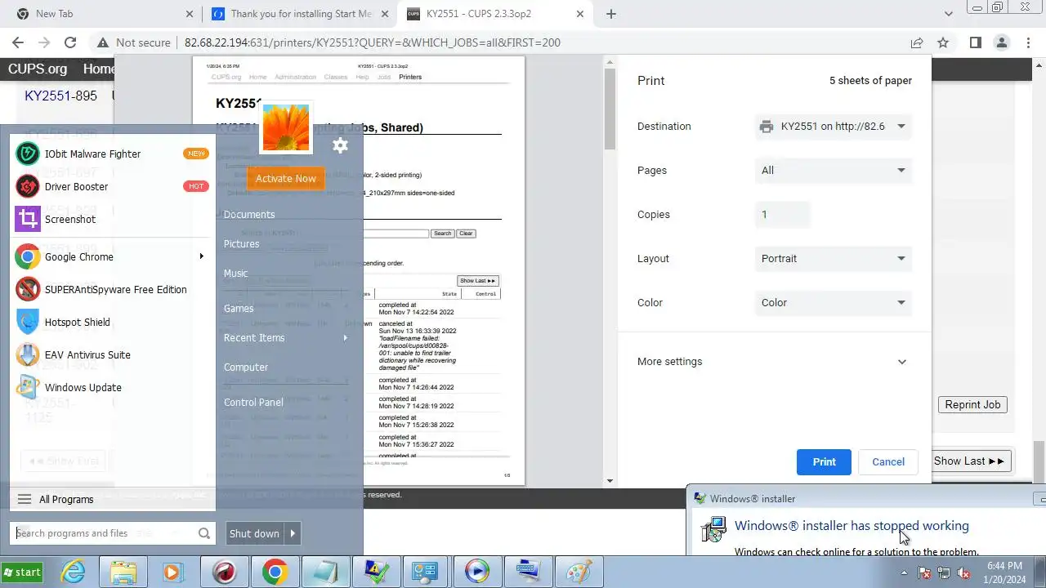Select the KY2551 - CUPS tab
The image size is (1046, 588).
495,14
